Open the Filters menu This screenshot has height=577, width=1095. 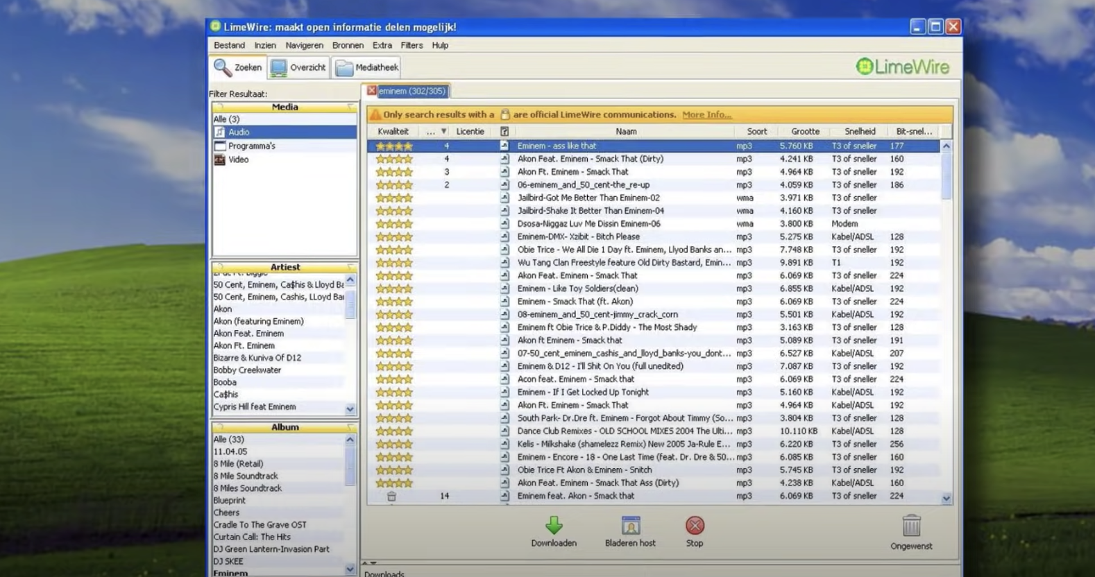point(411,45)
